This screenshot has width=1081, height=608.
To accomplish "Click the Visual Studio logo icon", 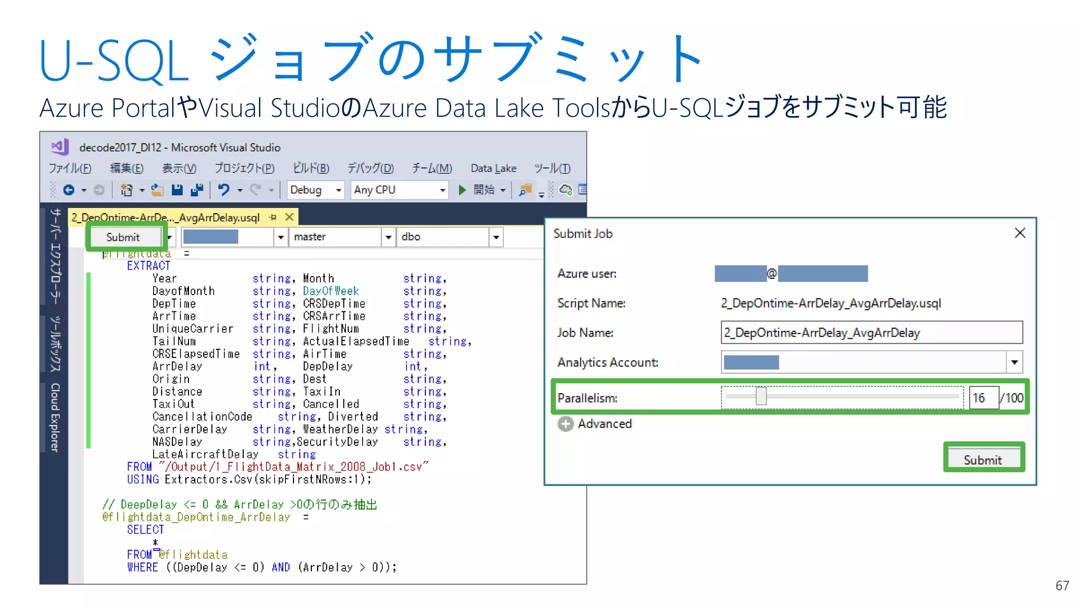I will pyautogui.click(x=60, y=147).
